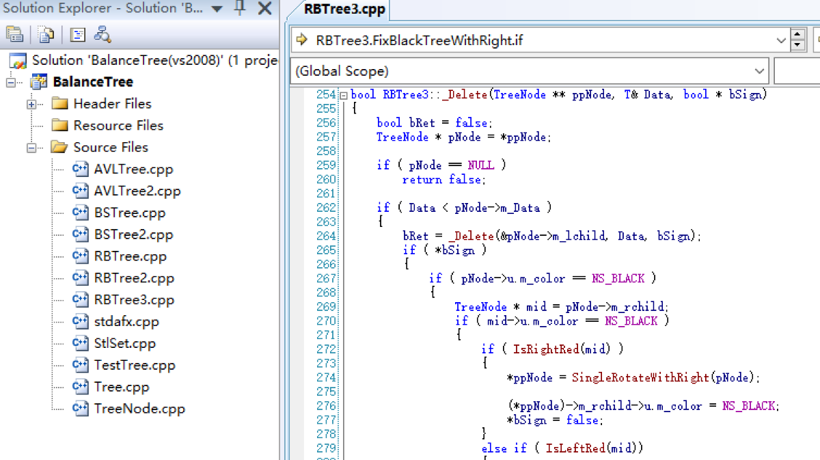Click on '*bSign = false;' line
The width and height of the screenshot is (820, 460).
554,420
